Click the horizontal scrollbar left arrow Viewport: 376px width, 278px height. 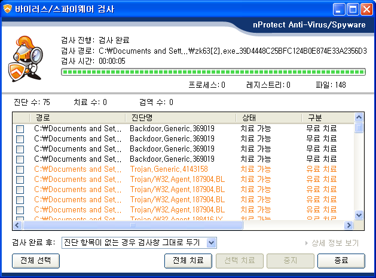pos(17,225)
